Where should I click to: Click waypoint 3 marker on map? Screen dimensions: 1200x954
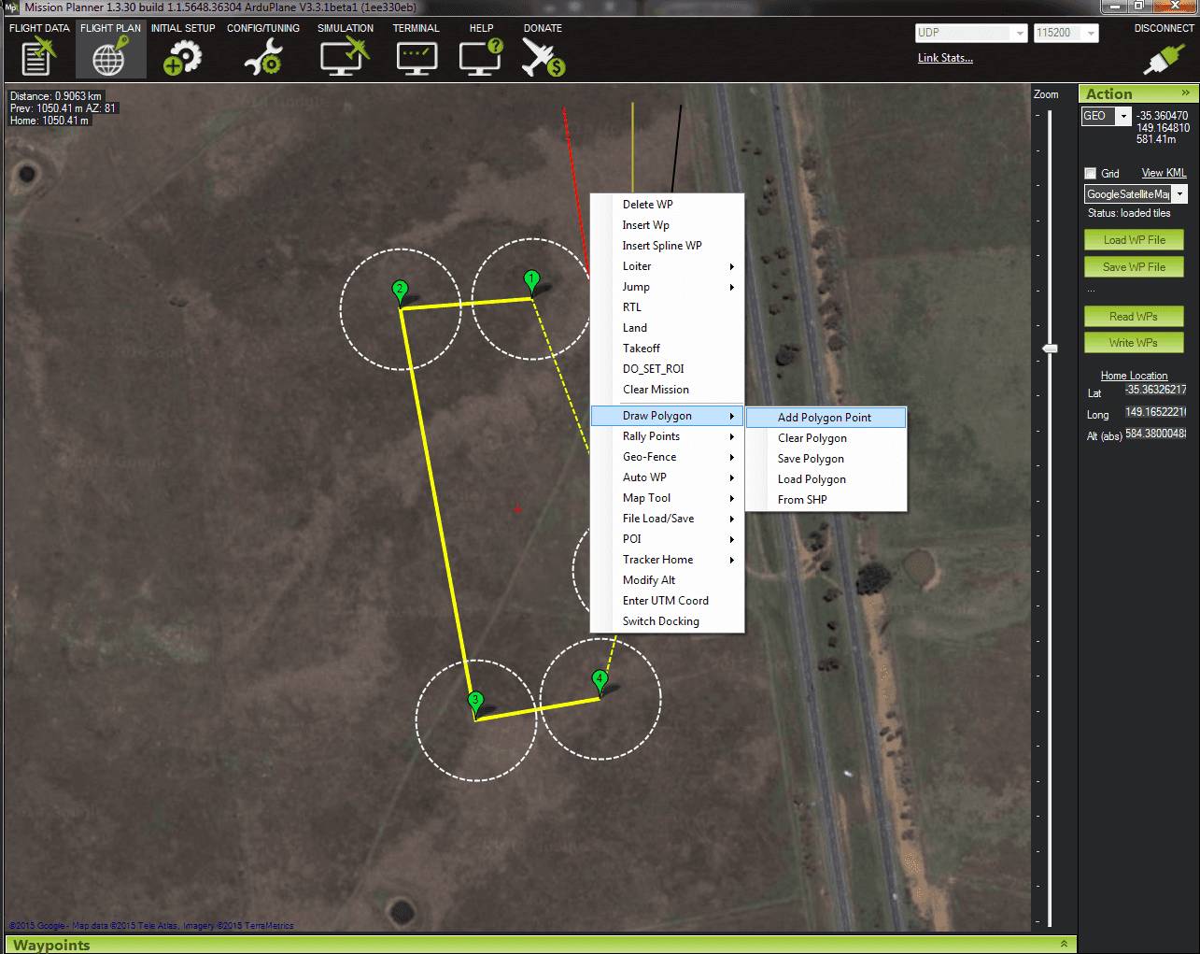[475, 701]
